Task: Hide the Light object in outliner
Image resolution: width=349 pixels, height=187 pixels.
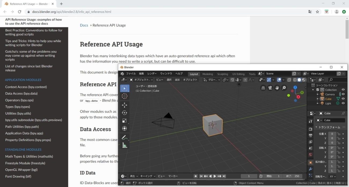Action: 343,103
